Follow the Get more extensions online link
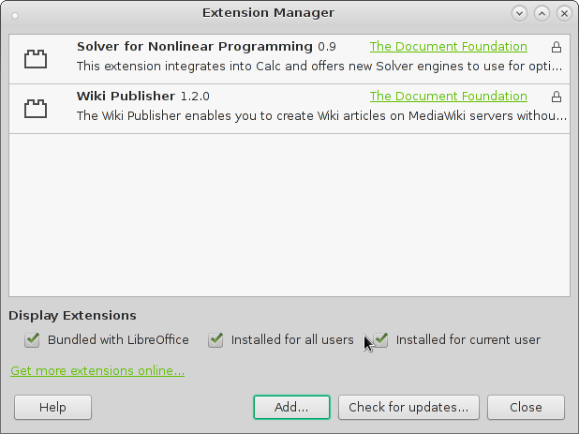Viewport: 579px width, 434px height. click(97, 371)
